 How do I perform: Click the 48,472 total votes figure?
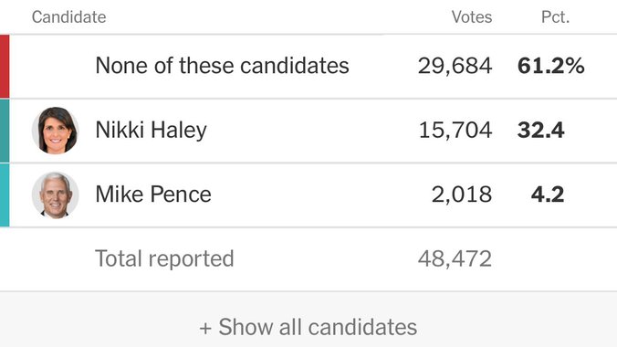tap(455, 258)
